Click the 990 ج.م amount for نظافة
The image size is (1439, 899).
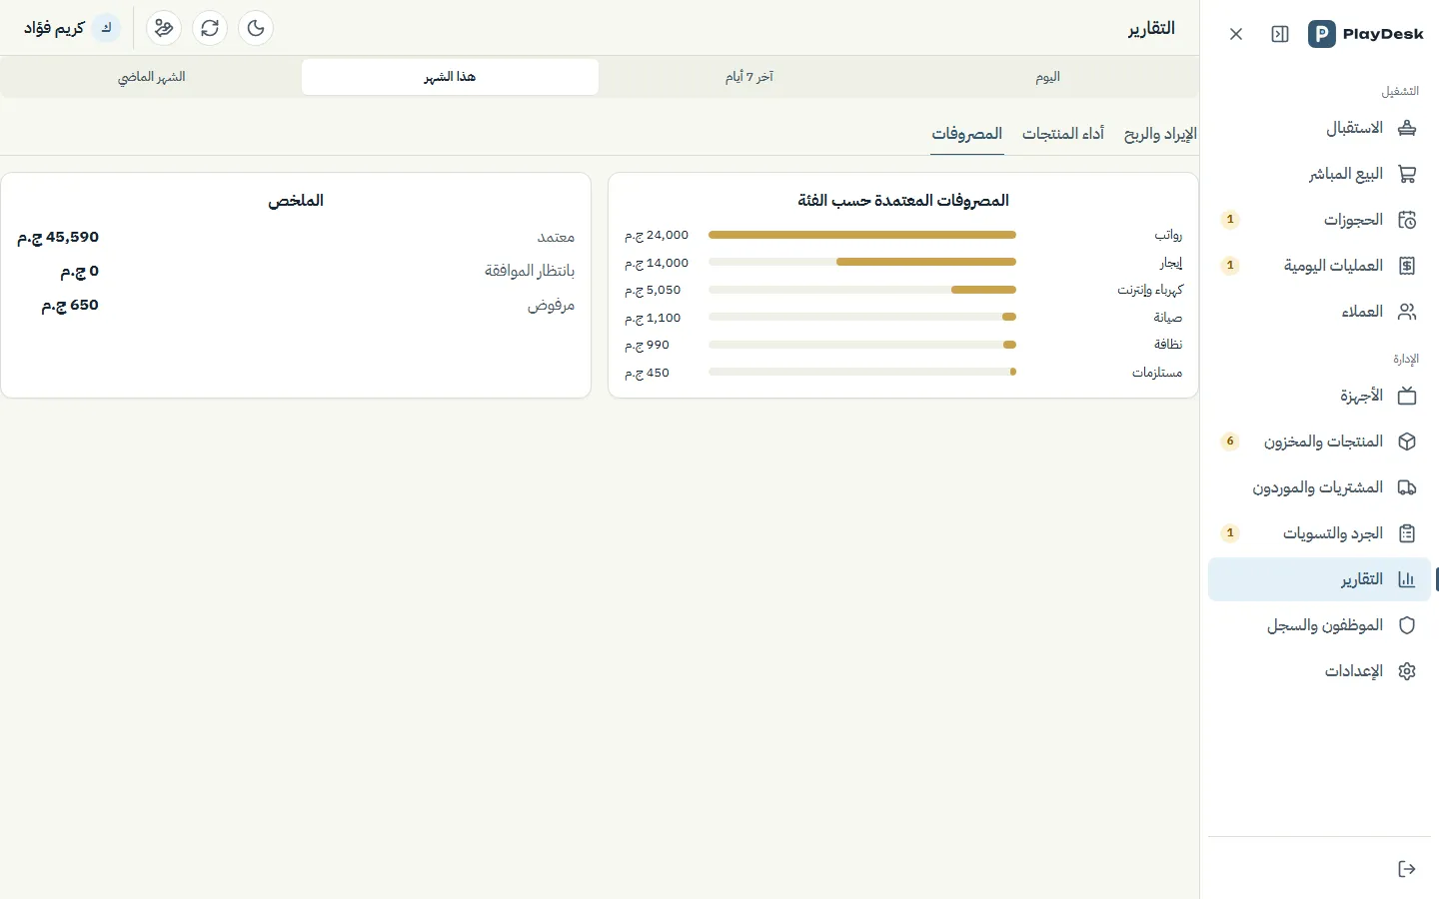click(648, 345)
